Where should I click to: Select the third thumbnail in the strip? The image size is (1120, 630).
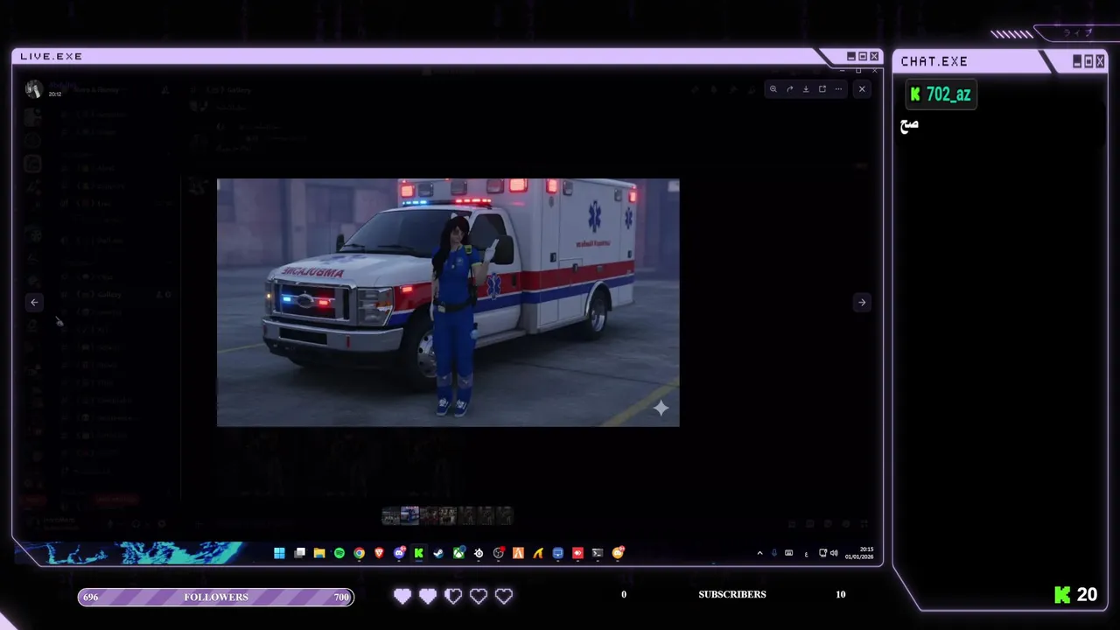coord(429,515)
